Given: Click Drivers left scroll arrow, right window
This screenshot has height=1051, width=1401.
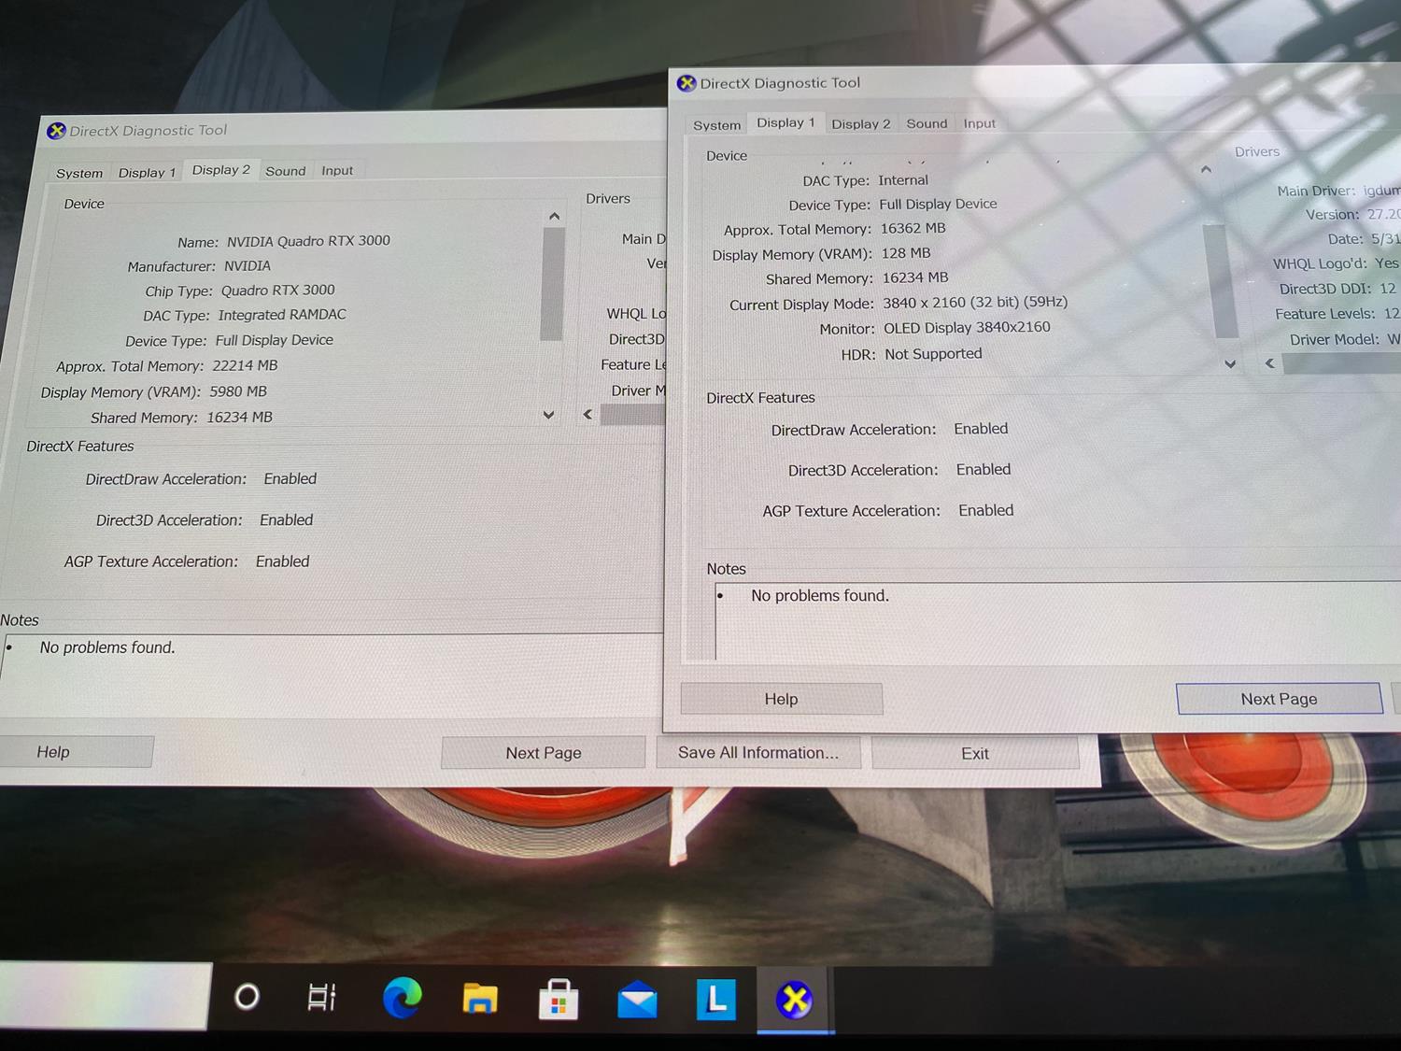Looking at the screenshot, I should click(x=1269, y=363).
